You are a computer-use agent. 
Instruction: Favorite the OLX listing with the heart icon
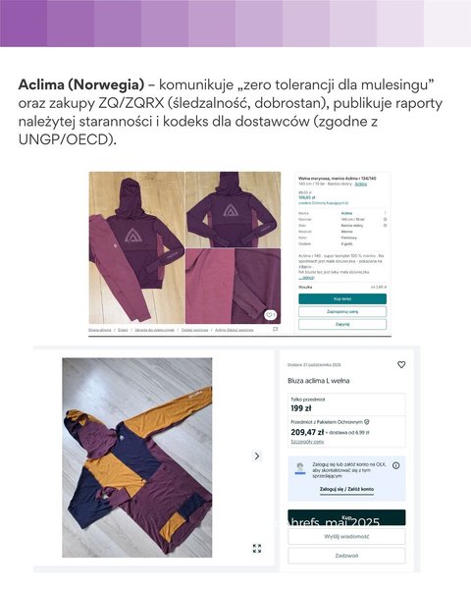point(401,364)
